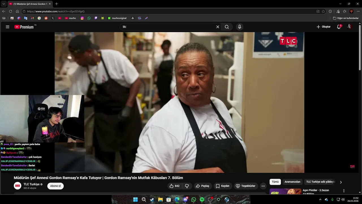Share the video via Paylaş button
The image size is (362, 204).
click(202, 186)
